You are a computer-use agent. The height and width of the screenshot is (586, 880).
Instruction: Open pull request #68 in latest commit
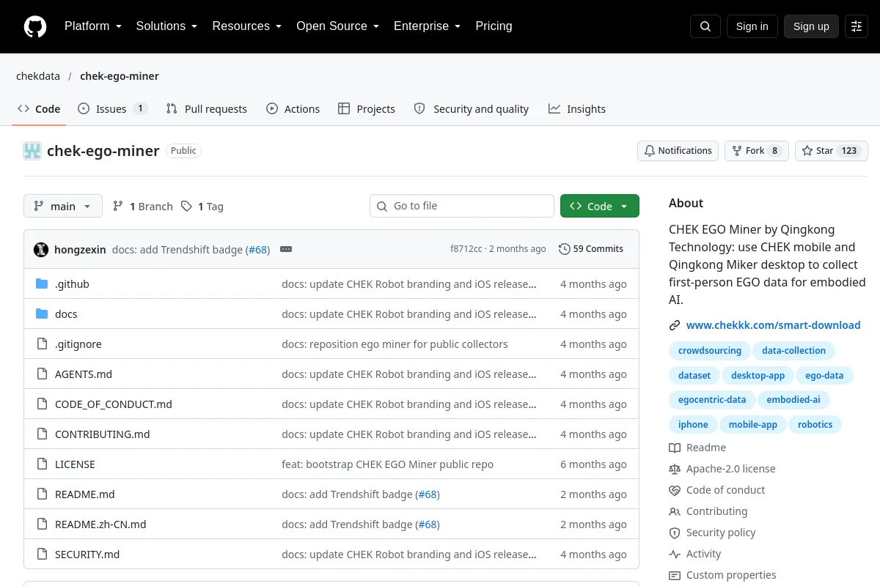pos(259,250)
